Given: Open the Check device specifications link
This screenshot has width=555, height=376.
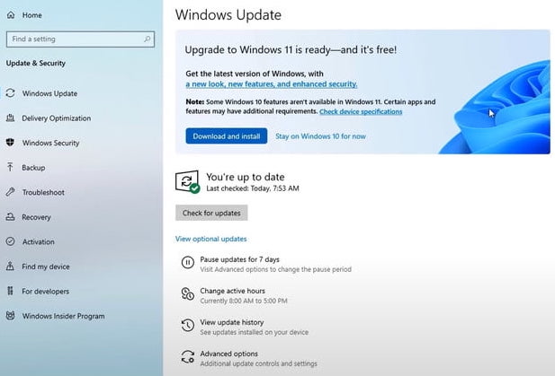Looking at the screenshot, I should (360, 112).
